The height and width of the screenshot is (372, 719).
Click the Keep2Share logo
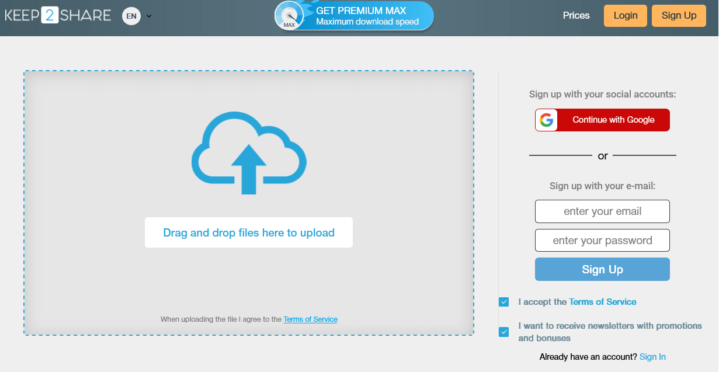pos(58,15)
